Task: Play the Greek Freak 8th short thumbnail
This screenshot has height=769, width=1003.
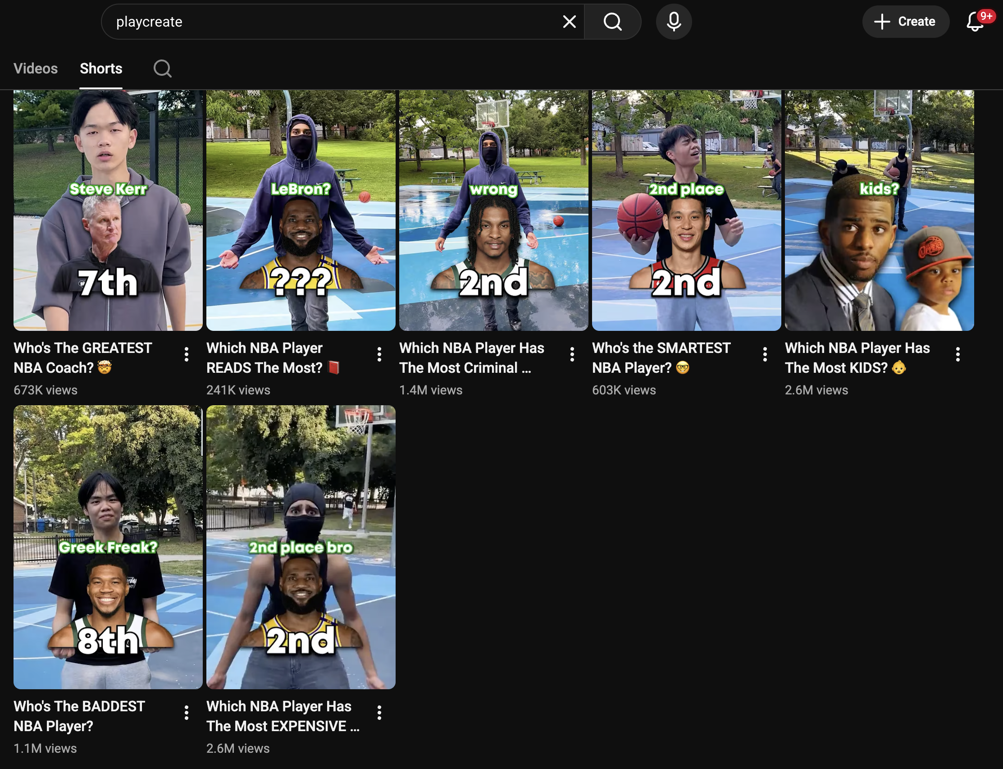Action: pyautogui.click(x=108, y=547)
